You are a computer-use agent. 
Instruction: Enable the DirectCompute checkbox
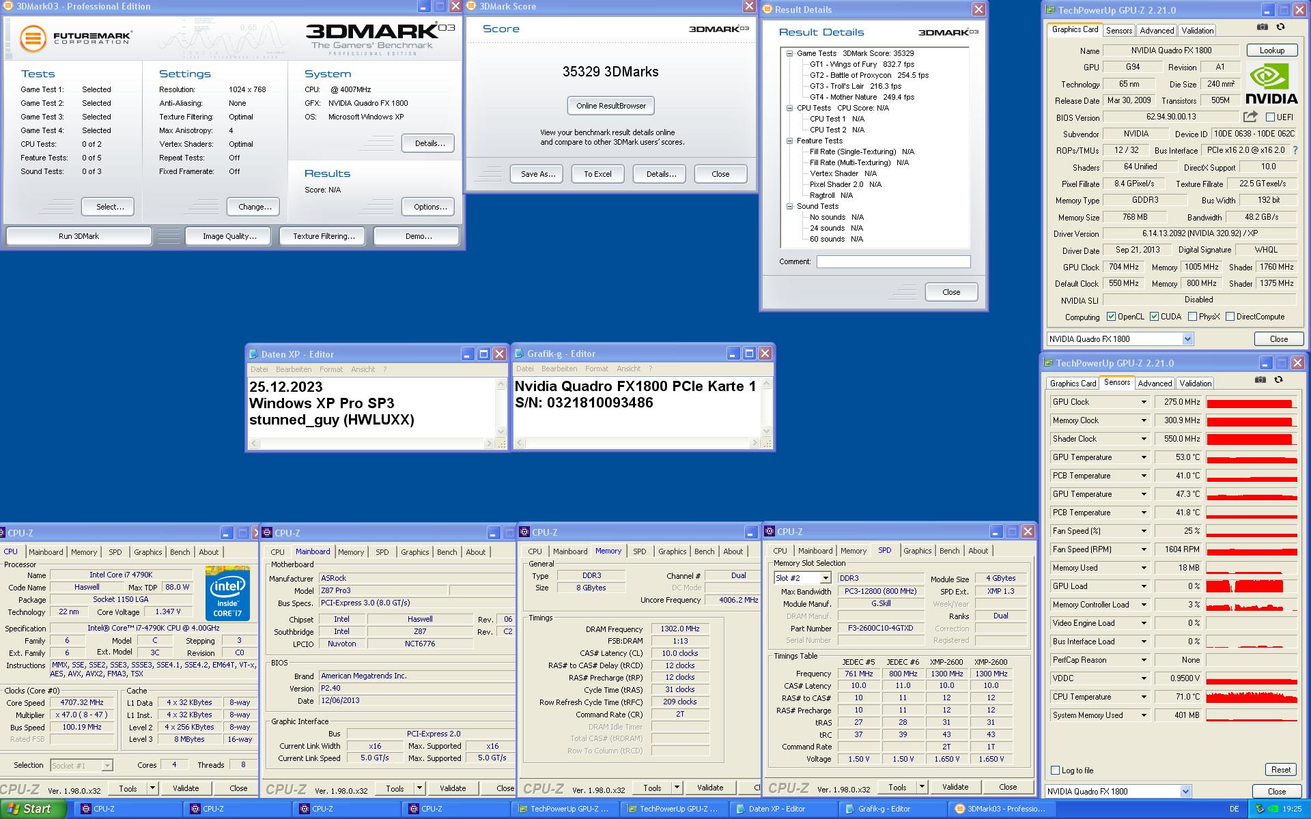coord(1230,317)
